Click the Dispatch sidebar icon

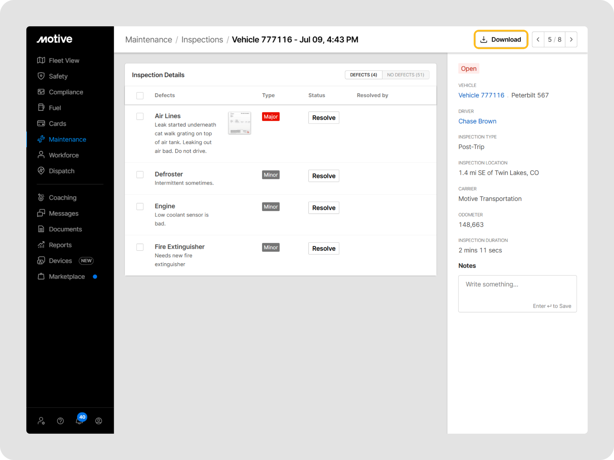point(41,171)
